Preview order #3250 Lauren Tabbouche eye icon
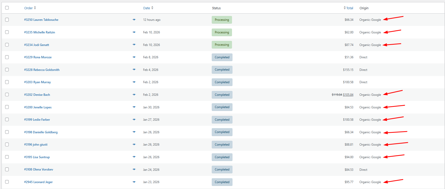 coord(134,20)
